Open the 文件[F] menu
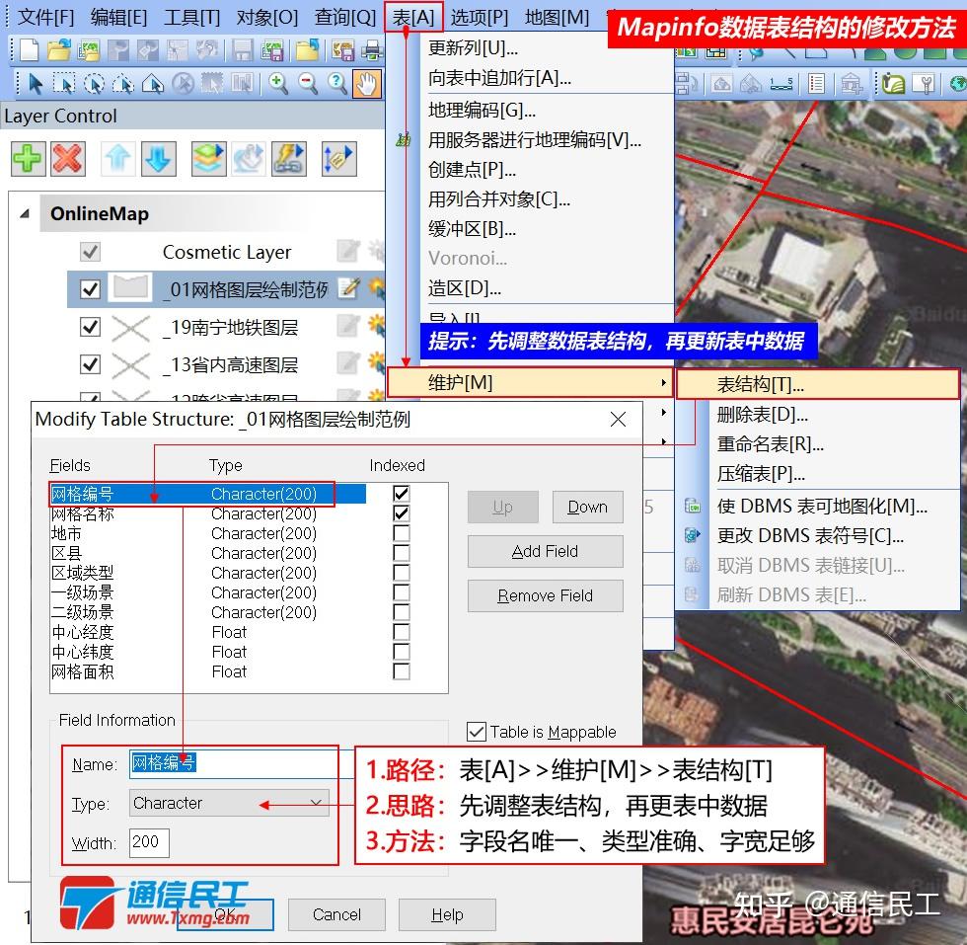Image resolution: width=967 pixels, height=945 pixels. (45, 18)
